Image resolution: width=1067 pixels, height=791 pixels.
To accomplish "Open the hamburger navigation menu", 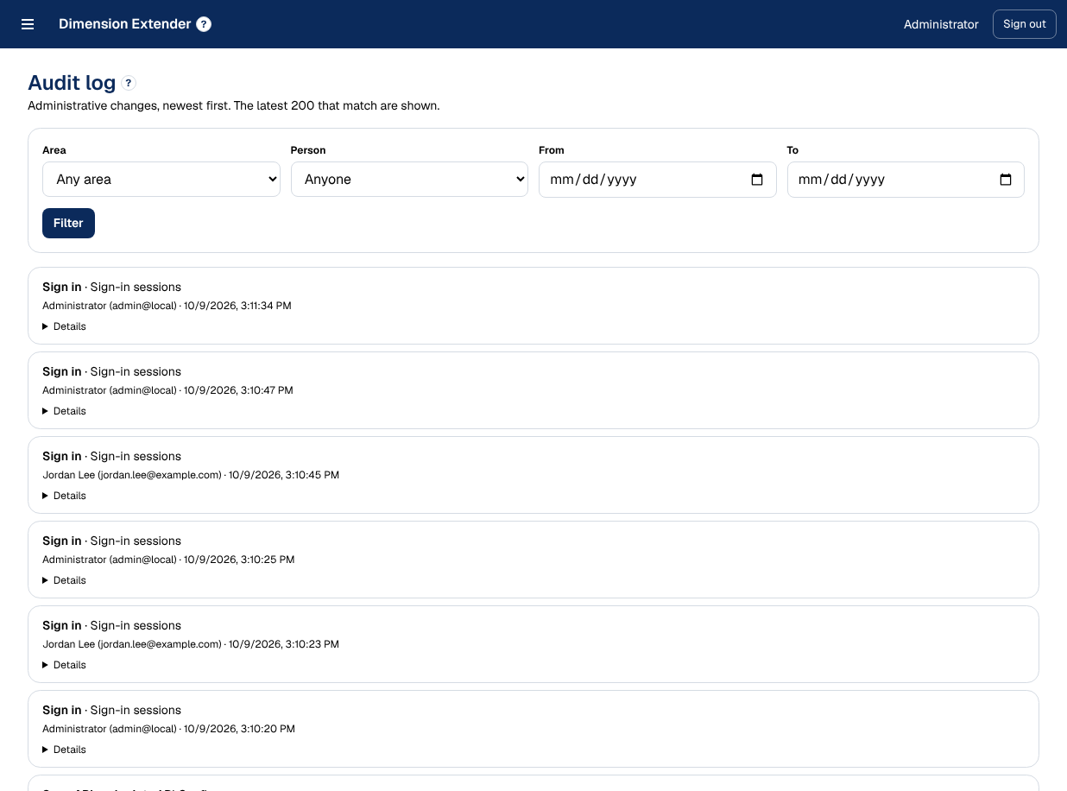I will click(x=28, y=24).
